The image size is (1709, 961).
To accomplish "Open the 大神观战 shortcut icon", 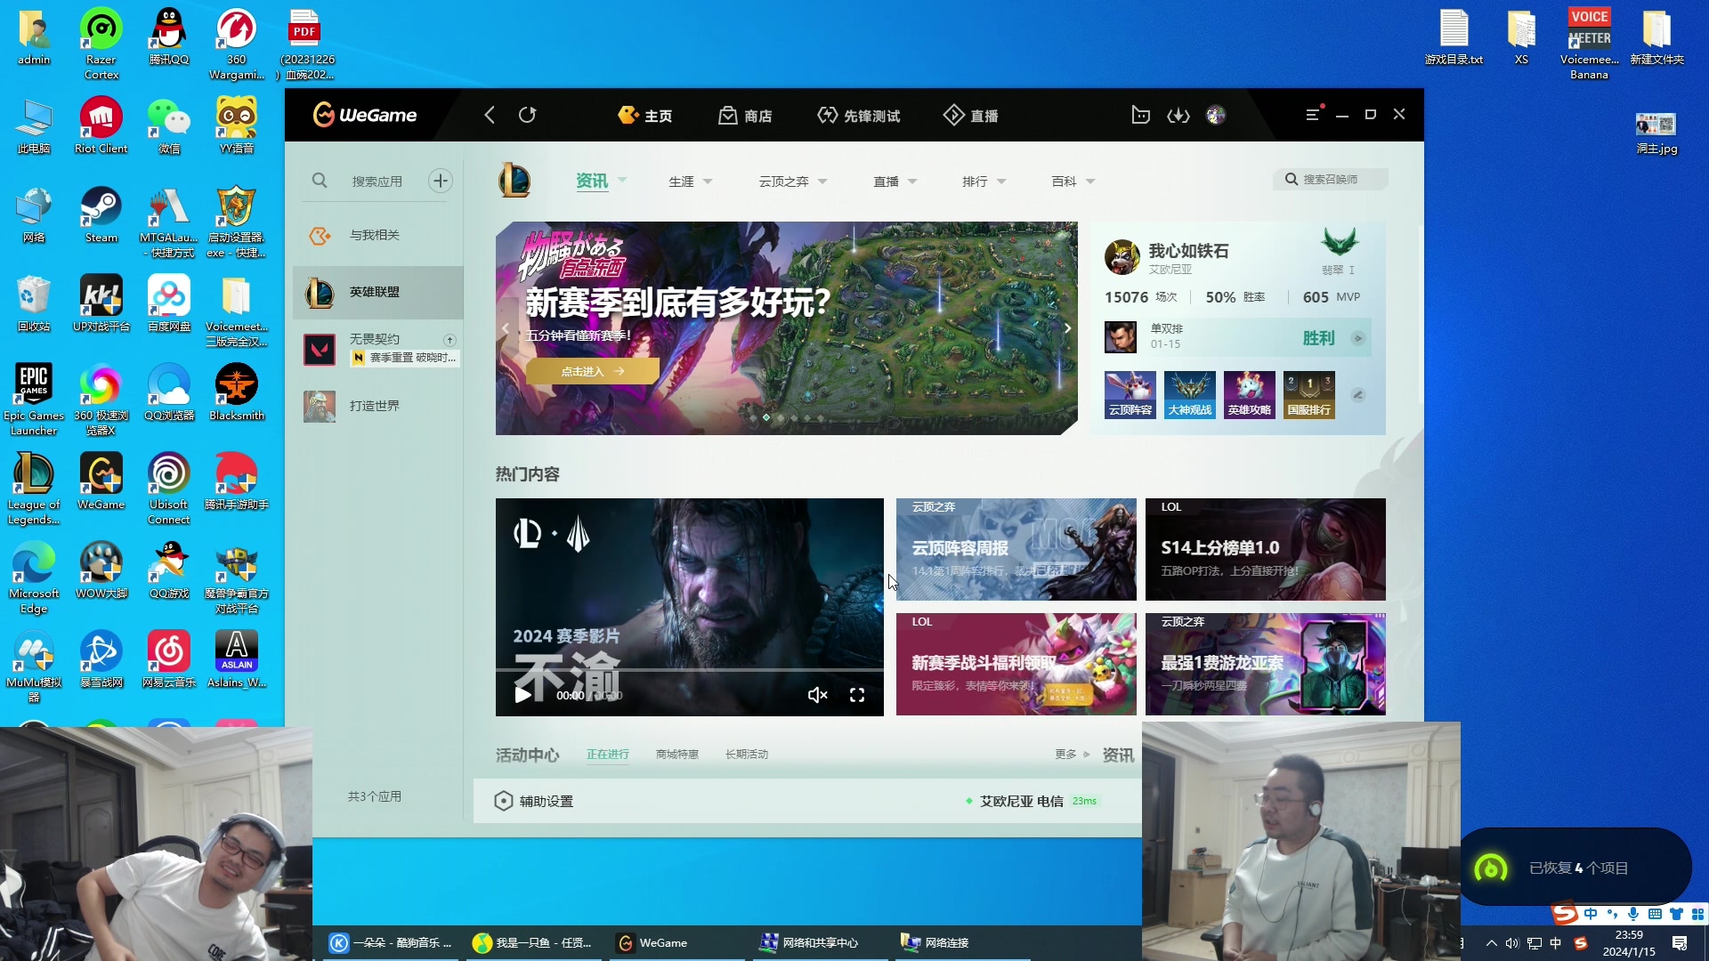I will [x=1190, y=394].
